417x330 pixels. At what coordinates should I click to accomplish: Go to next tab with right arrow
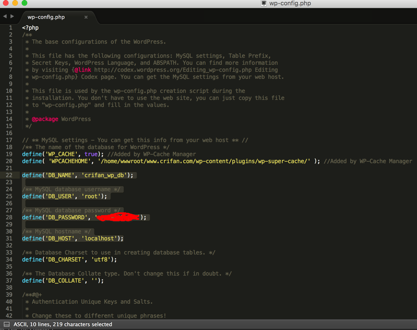click(x=12, y=16)
